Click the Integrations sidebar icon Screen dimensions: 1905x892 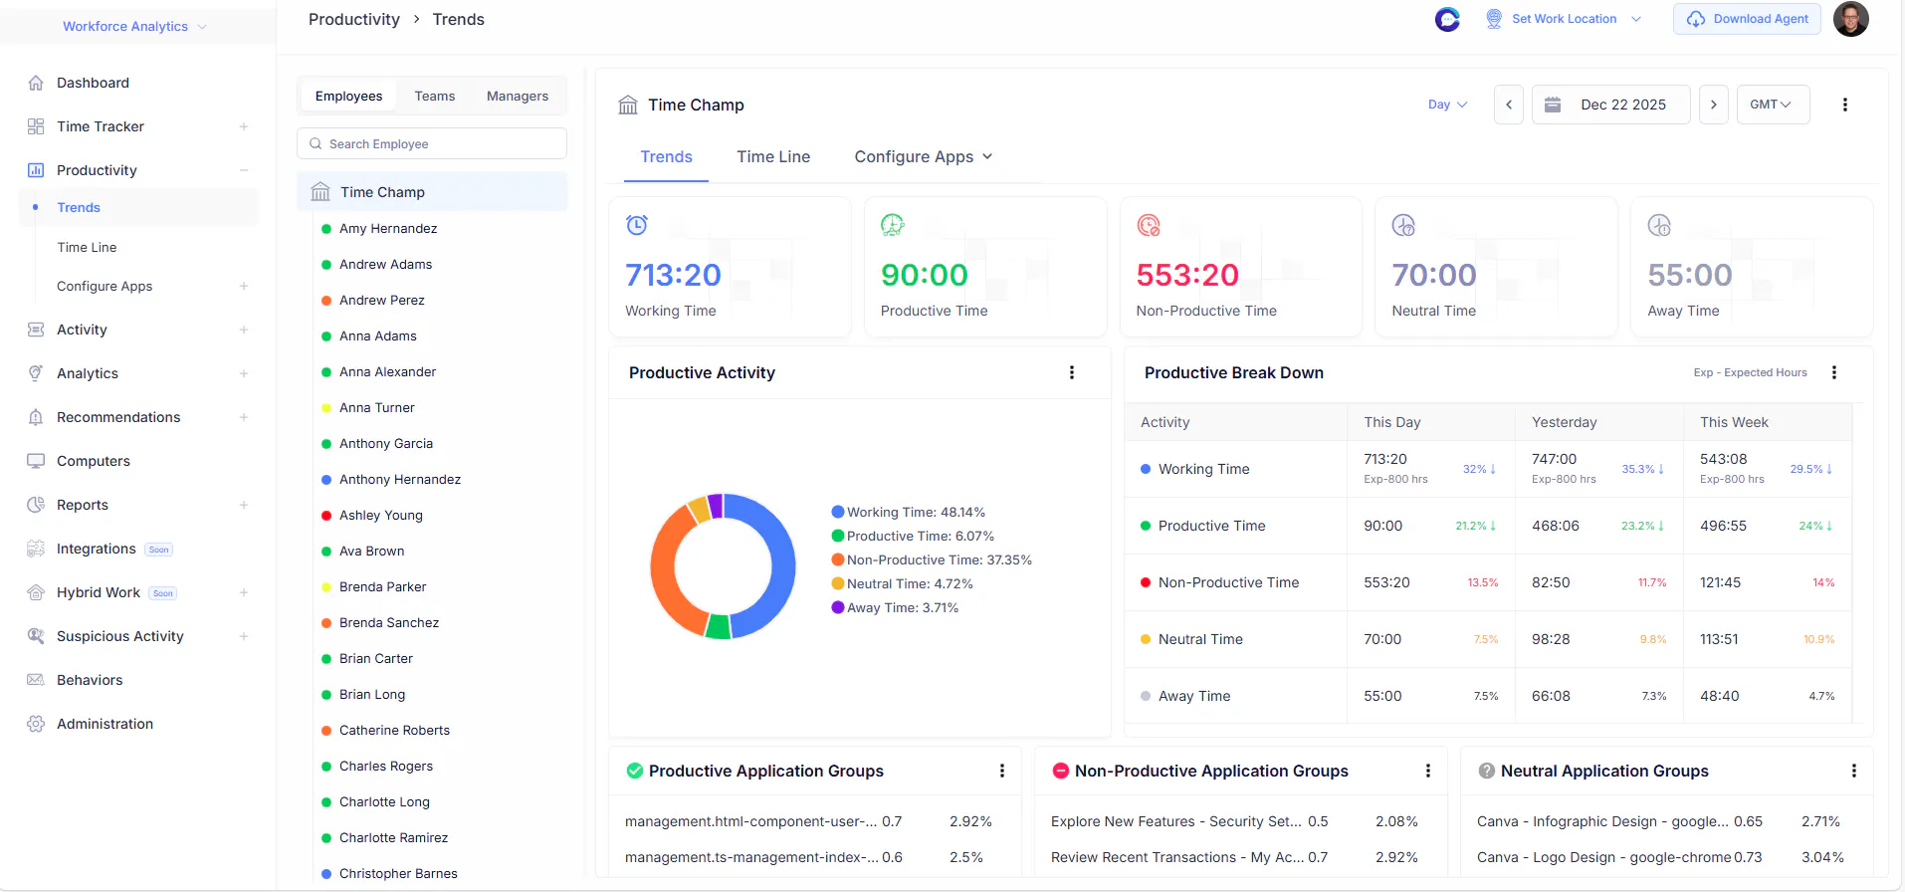point(36,549)
